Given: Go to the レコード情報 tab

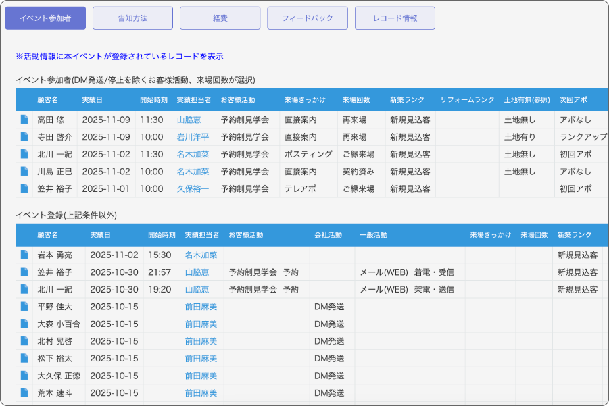Looking at the screenshot, I should point(395,18).
